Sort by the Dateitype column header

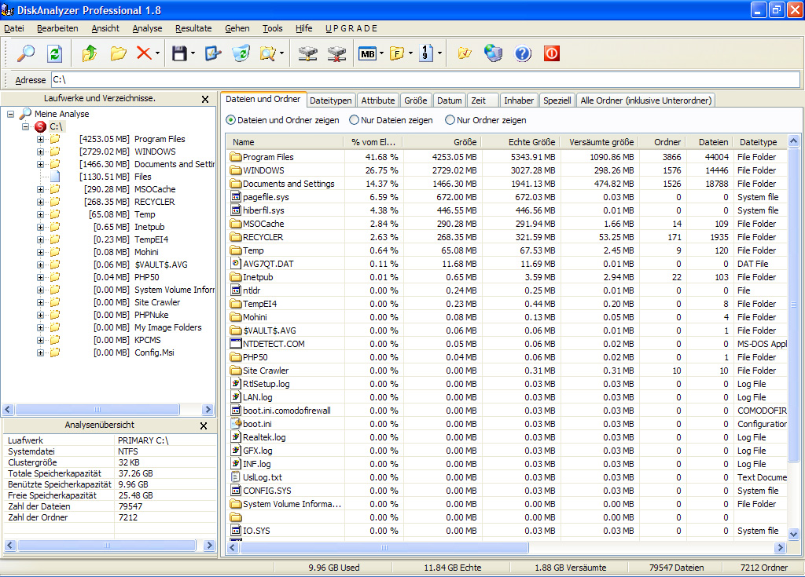click(x=760, y=142)
